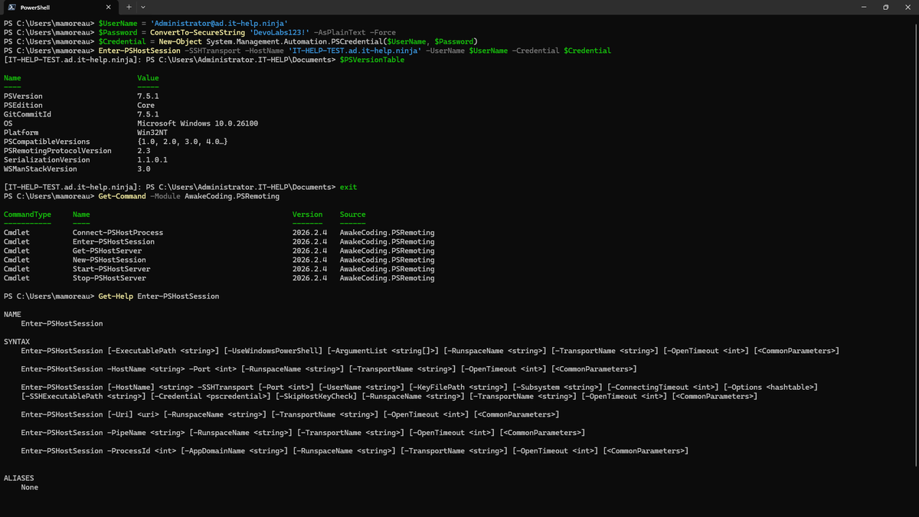919x517 pixels.
Task: Click [-UseWindowsPowerShell] in the syntax
Action: pyautogui.click(x=273, y=351)
